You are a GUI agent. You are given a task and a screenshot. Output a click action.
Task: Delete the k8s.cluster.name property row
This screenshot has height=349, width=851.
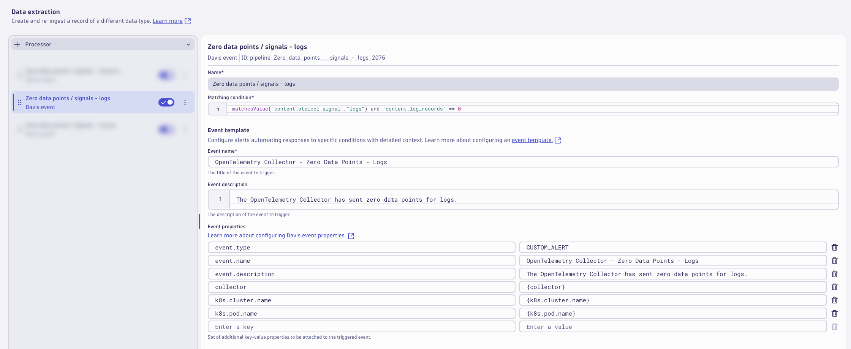click(835, 300)
